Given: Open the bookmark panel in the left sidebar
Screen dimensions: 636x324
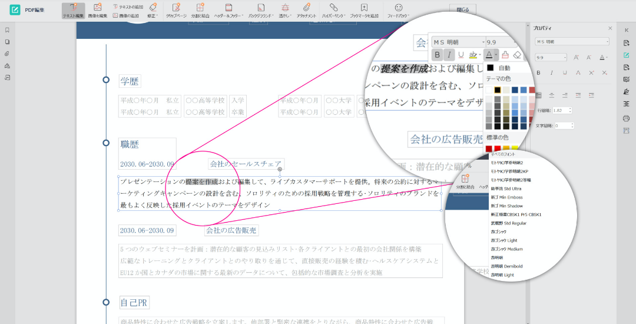Looking at the screenshot, I should pos(7,30).
